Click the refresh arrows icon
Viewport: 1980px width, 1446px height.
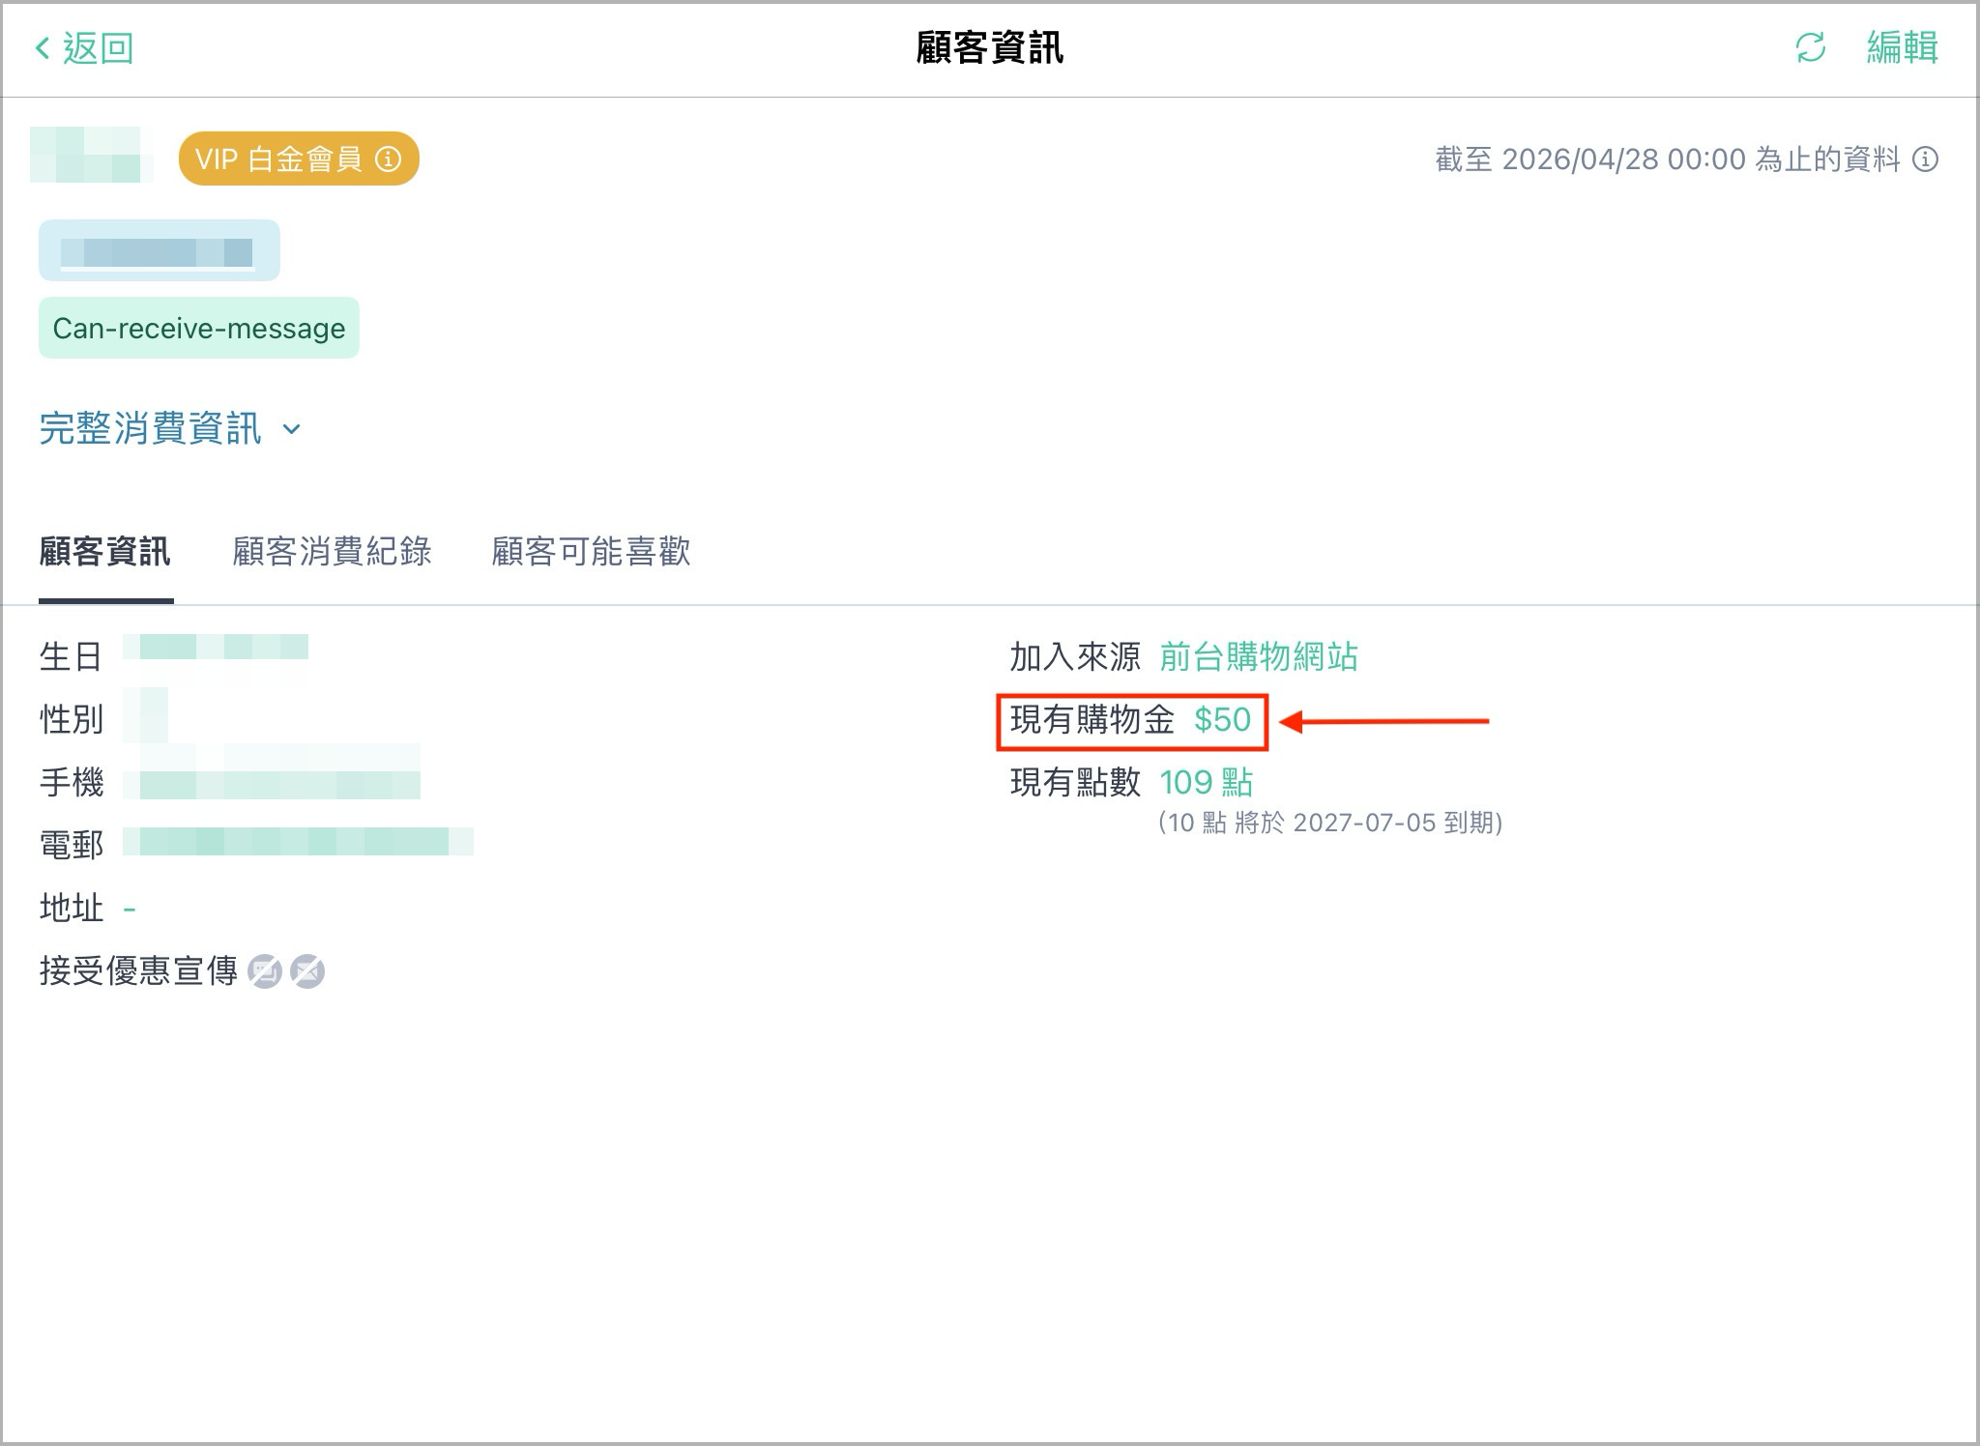click(1810, 47)
